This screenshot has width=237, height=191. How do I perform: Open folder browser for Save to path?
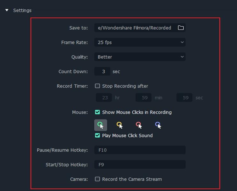181,28
